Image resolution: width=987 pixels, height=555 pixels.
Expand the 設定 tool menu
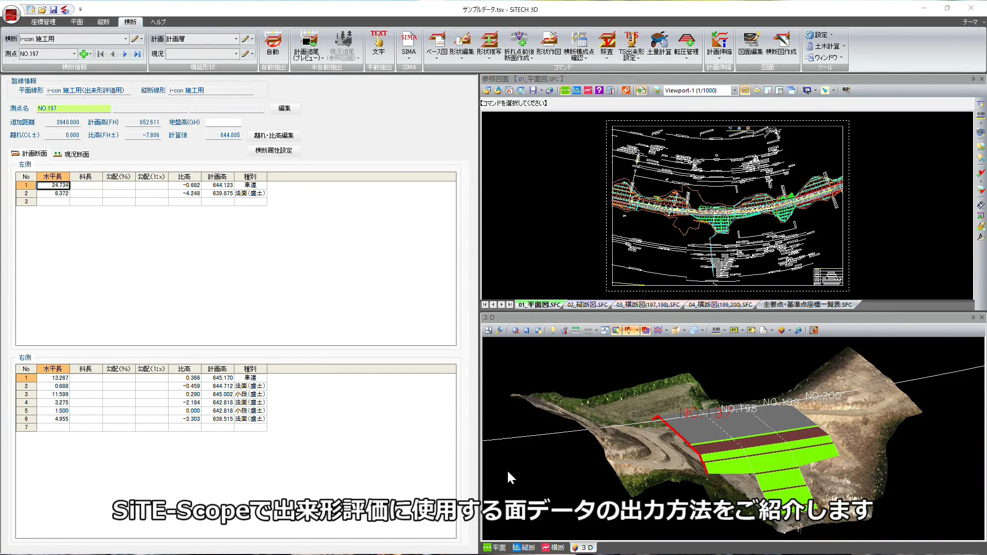click(x=819, y=35)
